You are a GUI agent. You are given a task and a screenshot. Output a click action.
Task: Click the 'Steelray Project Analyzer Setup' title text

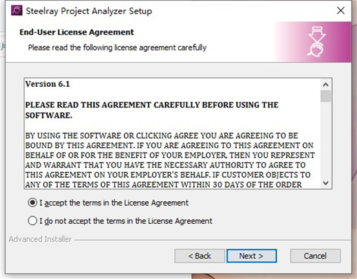click(89, 11)
